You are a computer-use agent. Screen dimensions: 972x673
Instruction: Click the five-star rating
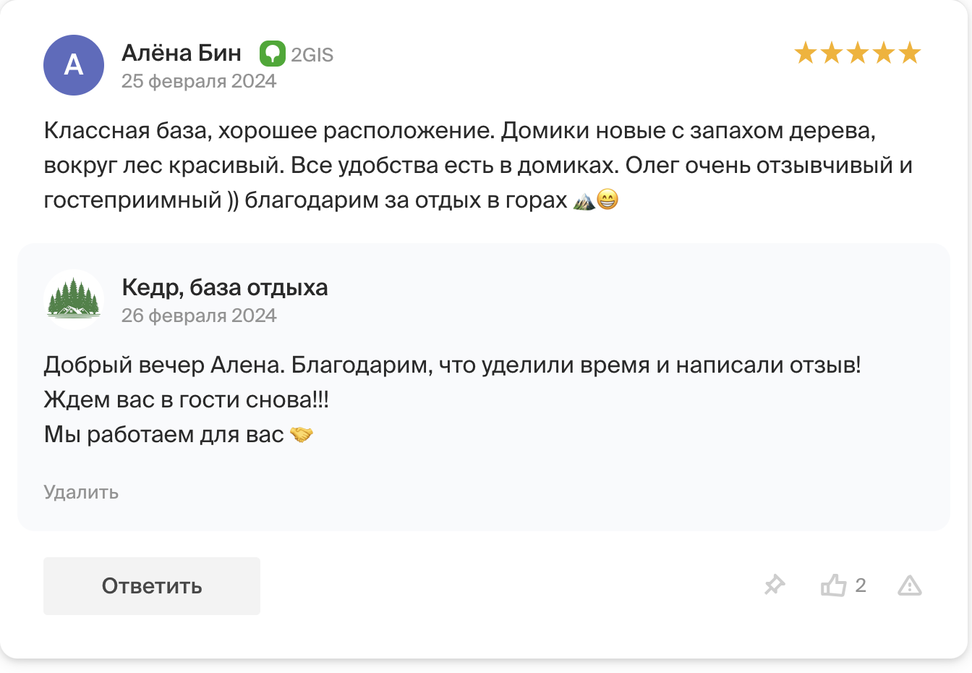pos(858,53)
